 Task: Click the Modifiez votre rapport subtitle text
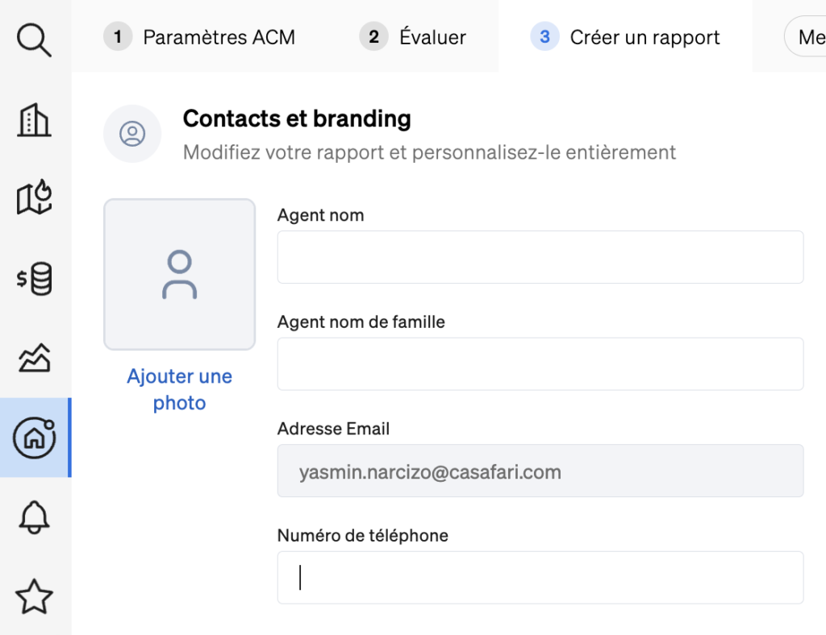point(429,152)
